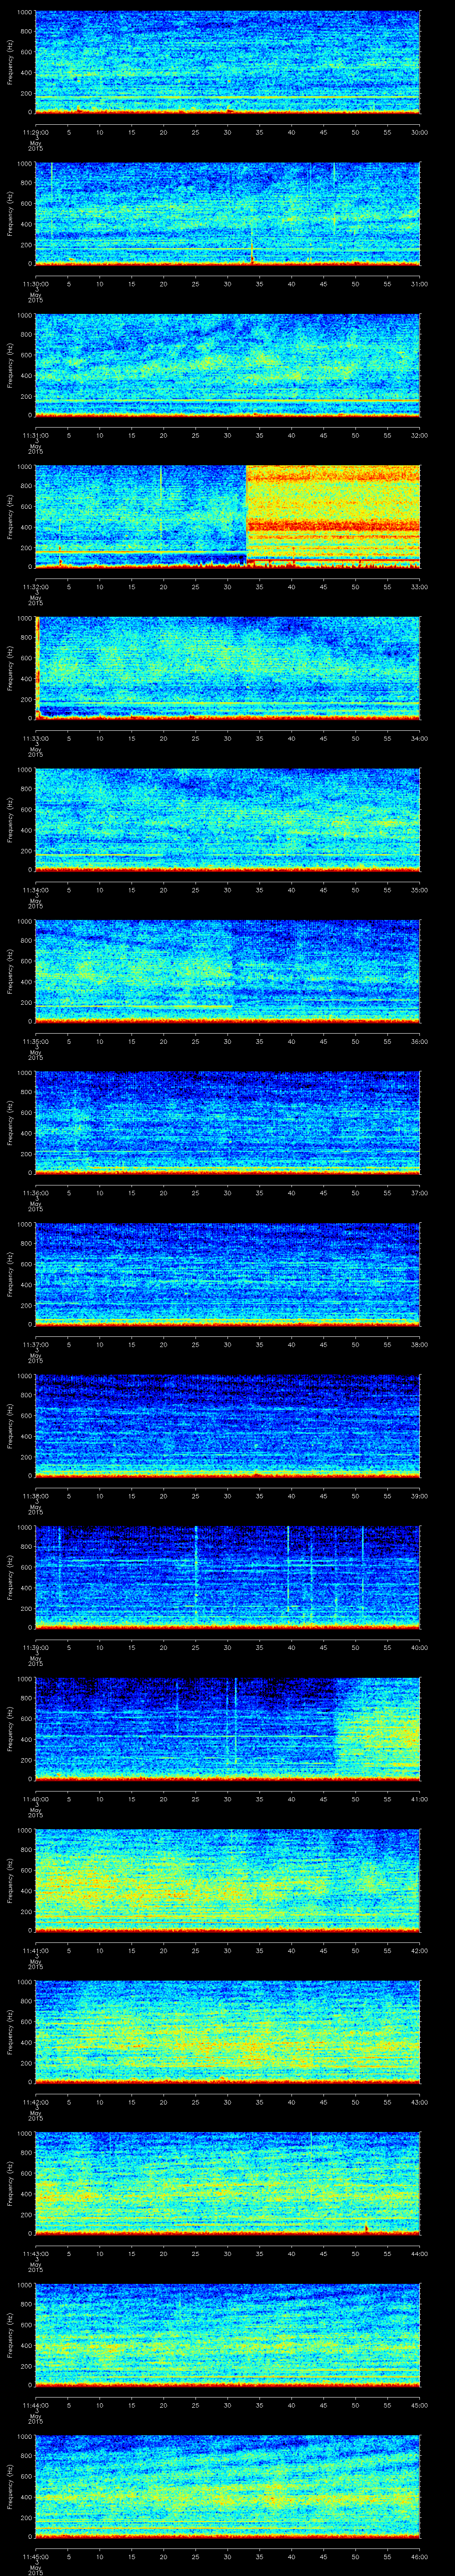Click the '11:44:00' start time label
The height and width of the screenshot is (2576, 455).
pyautogui.click(x=35, y=2405)
